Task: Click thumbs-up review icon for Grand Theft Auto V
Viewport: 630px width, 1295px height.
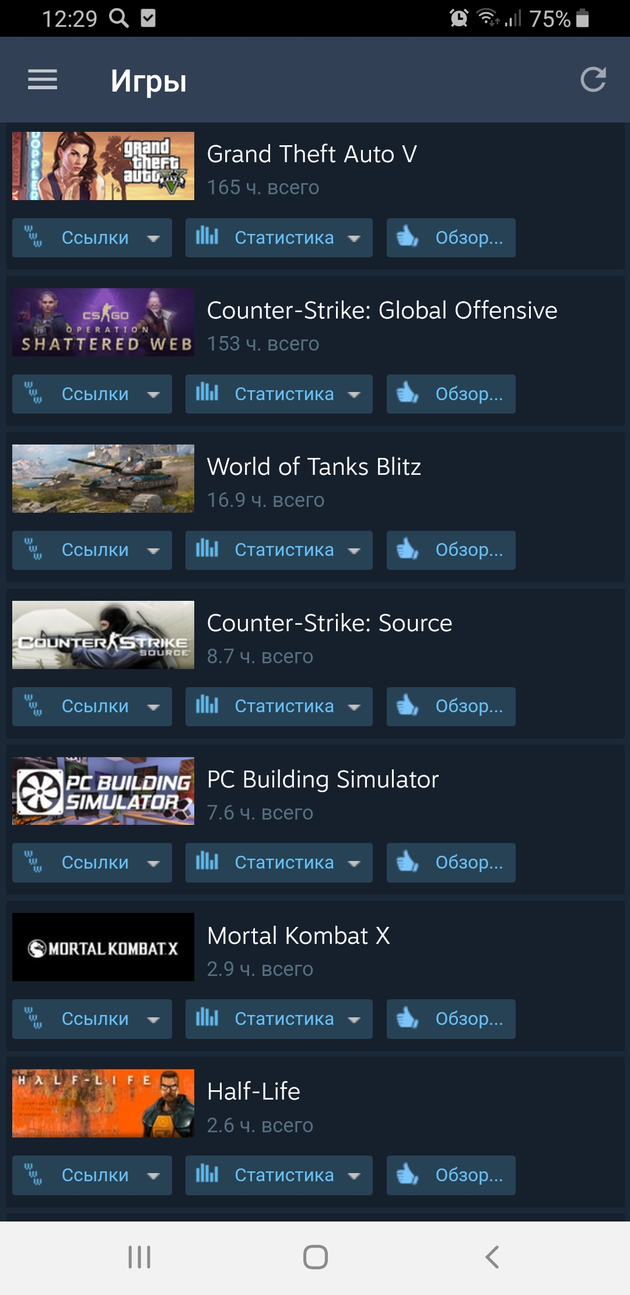Action: (x=407, y=237)
